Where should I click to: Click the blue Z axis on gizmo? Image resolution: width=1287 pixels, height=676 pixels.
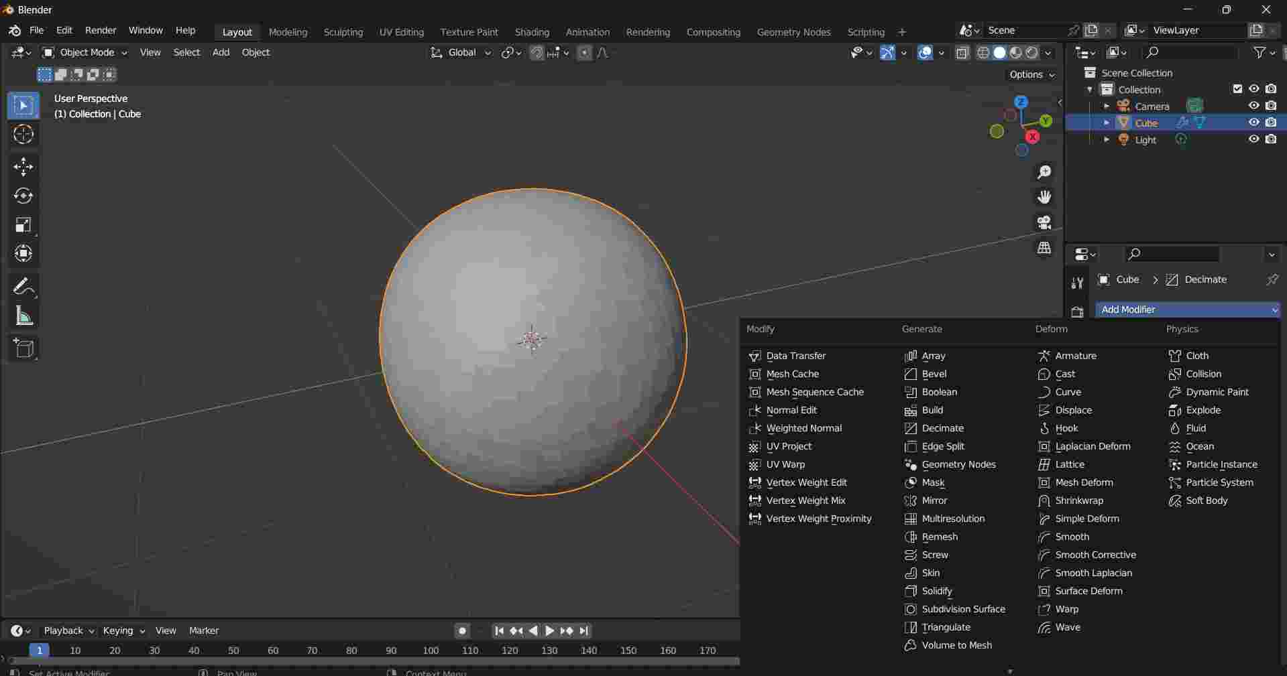pos(1021,102)
